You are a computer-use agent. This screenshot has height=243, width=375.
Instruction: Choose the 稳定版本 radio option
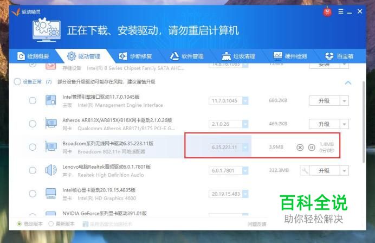pyautogui.click(x=19, y=224)
